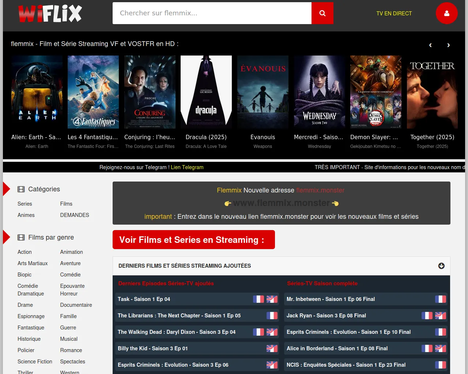The height and width of the screenshot is (374, 468).
Task: Open the user account icon
Action: pyautogui.click(x=447, y=13)
